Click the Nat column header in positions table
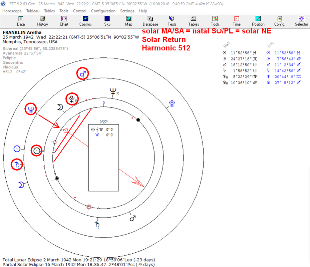The height and width of the screenshot is (267, 310). point(227,45)
